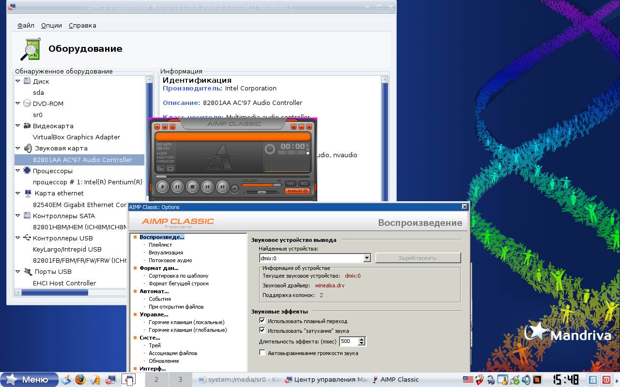Collapse the 'Карта ethernet' tree node
The image size is (620, 387).
(18, 193)
